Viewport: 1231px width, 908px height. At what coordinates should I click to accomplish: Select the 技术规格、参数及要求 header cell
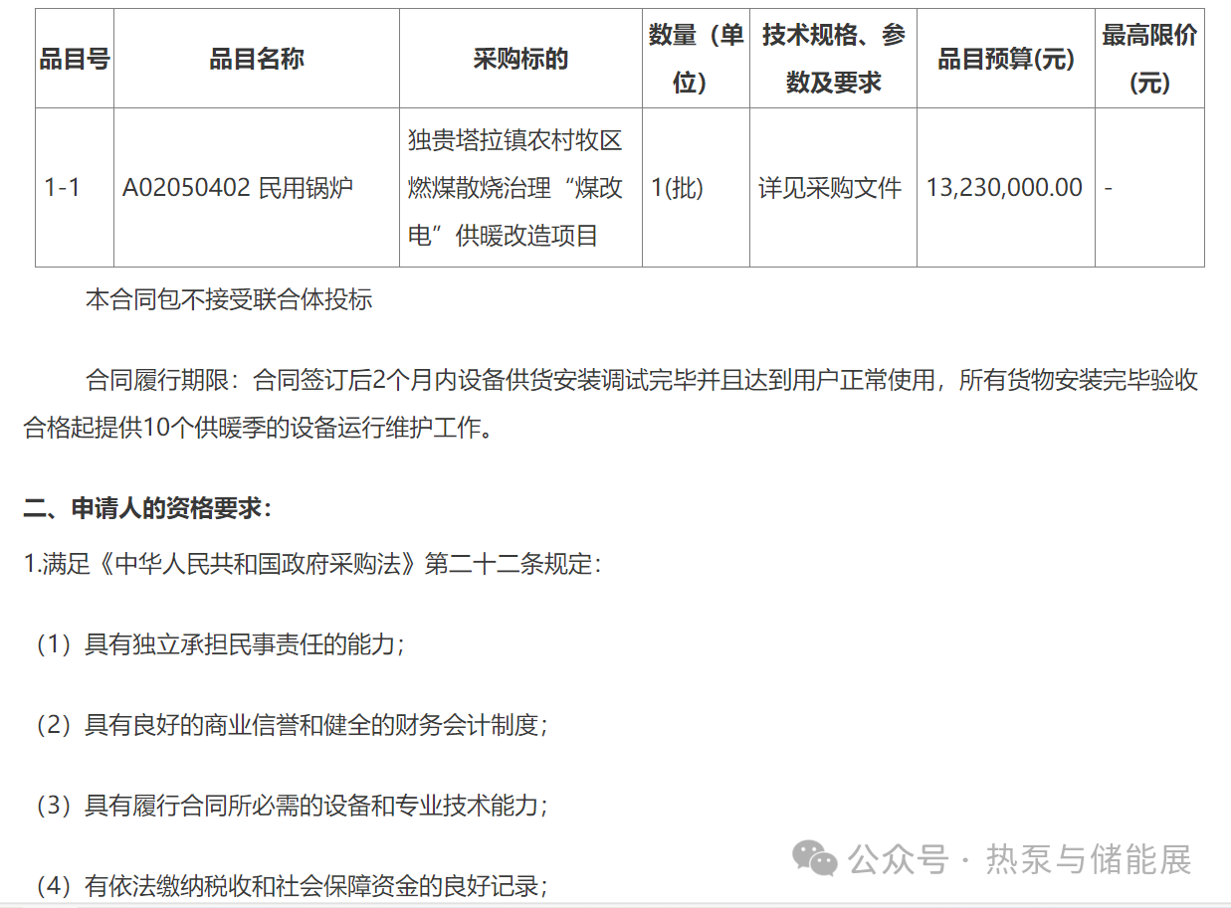833,59
